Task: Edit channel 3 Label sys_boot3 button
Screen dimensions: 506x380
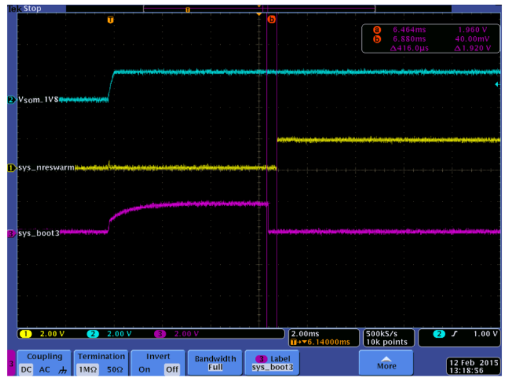Action: [x=272, y=363]
